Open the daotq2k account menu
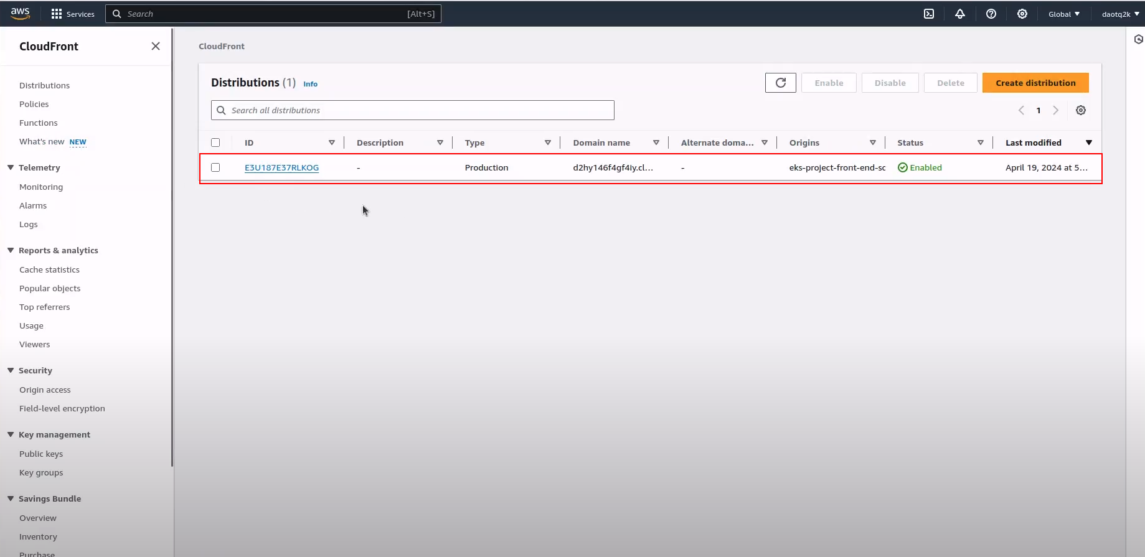The width and height of the screenshot is (1145, 557). point(1120,14)
